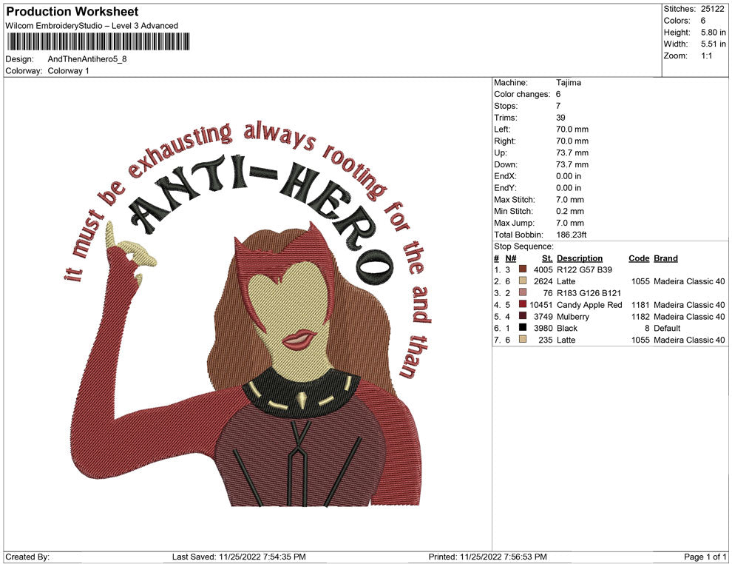The image size is (732, 564).
Task: Select 'Printed: 11/25/2022 7:56:53 PM'
Action: (x=487, y=557)
